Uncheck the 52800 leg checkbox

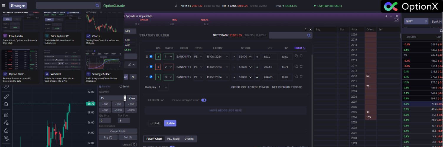[151, 77]
